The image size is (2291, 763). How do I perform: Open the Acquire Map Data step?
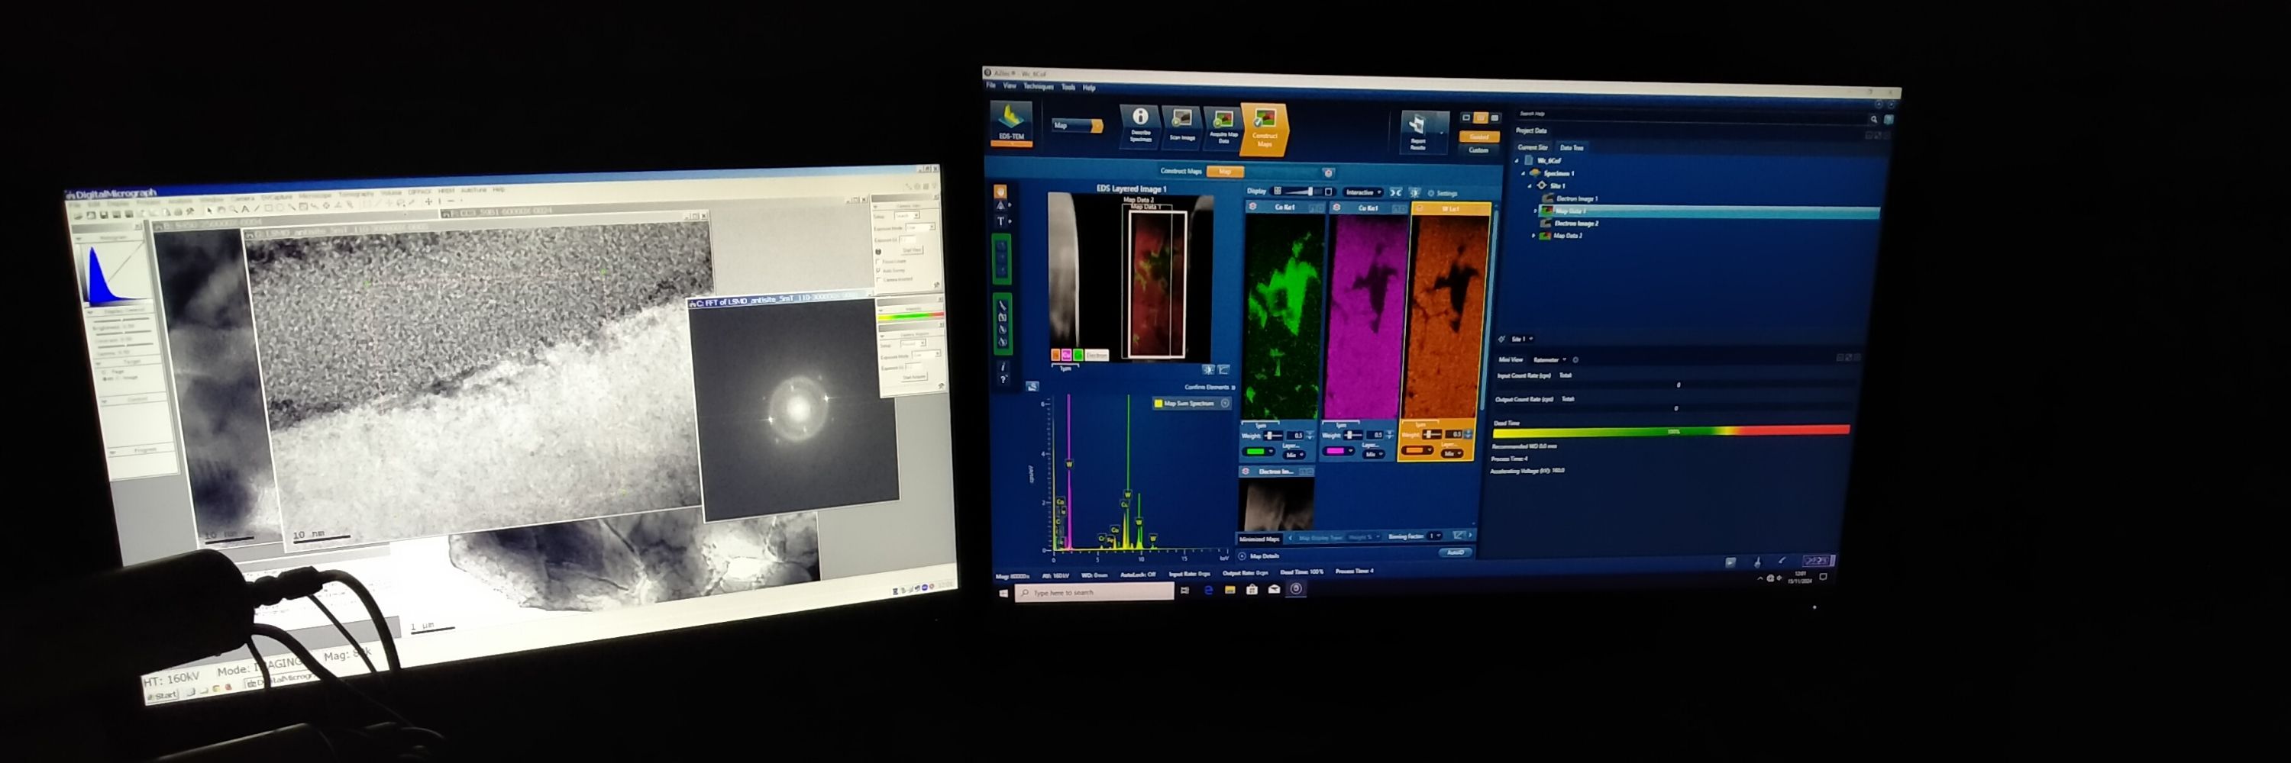pos(1223,128)
